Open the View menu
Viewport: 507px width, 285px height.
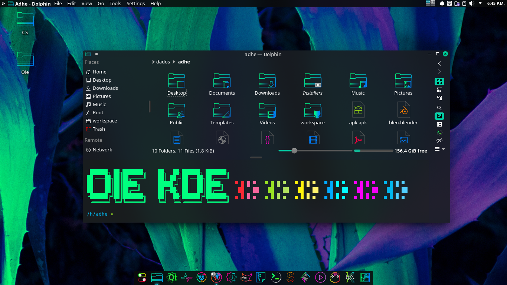[87, 3]
